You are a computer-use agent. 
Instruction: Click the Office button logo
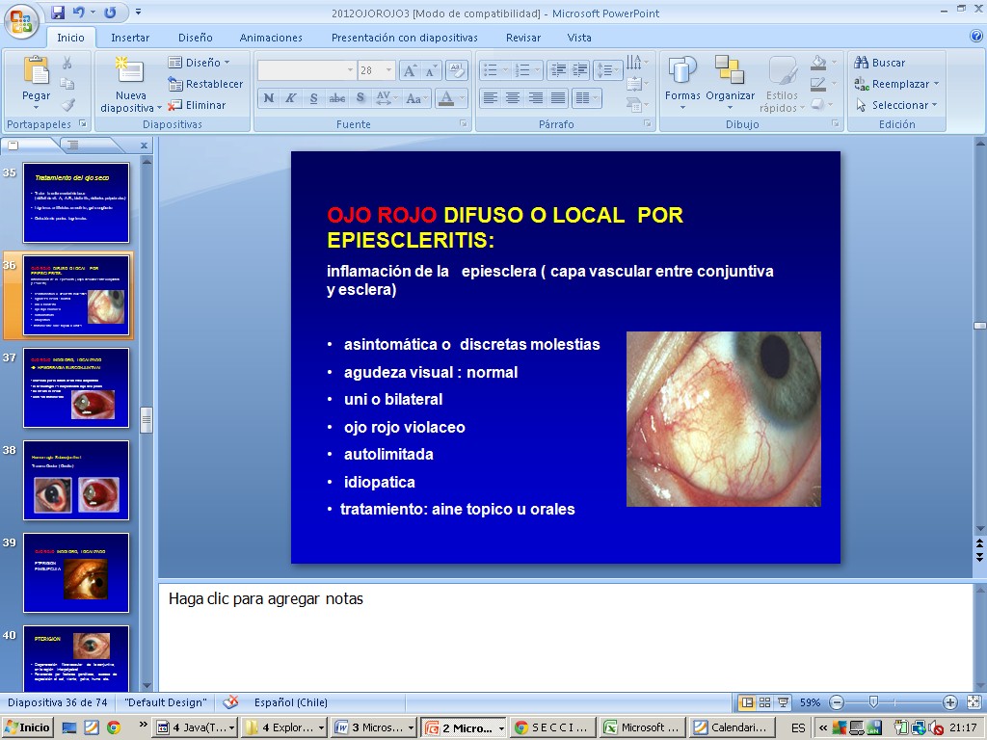(x=21, y=18)
